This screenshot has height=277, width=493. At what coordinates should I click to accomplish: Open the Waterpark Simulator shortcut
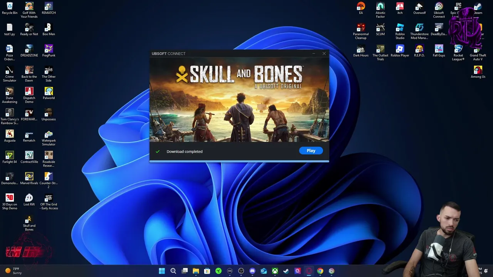click(x=49, y=138)
